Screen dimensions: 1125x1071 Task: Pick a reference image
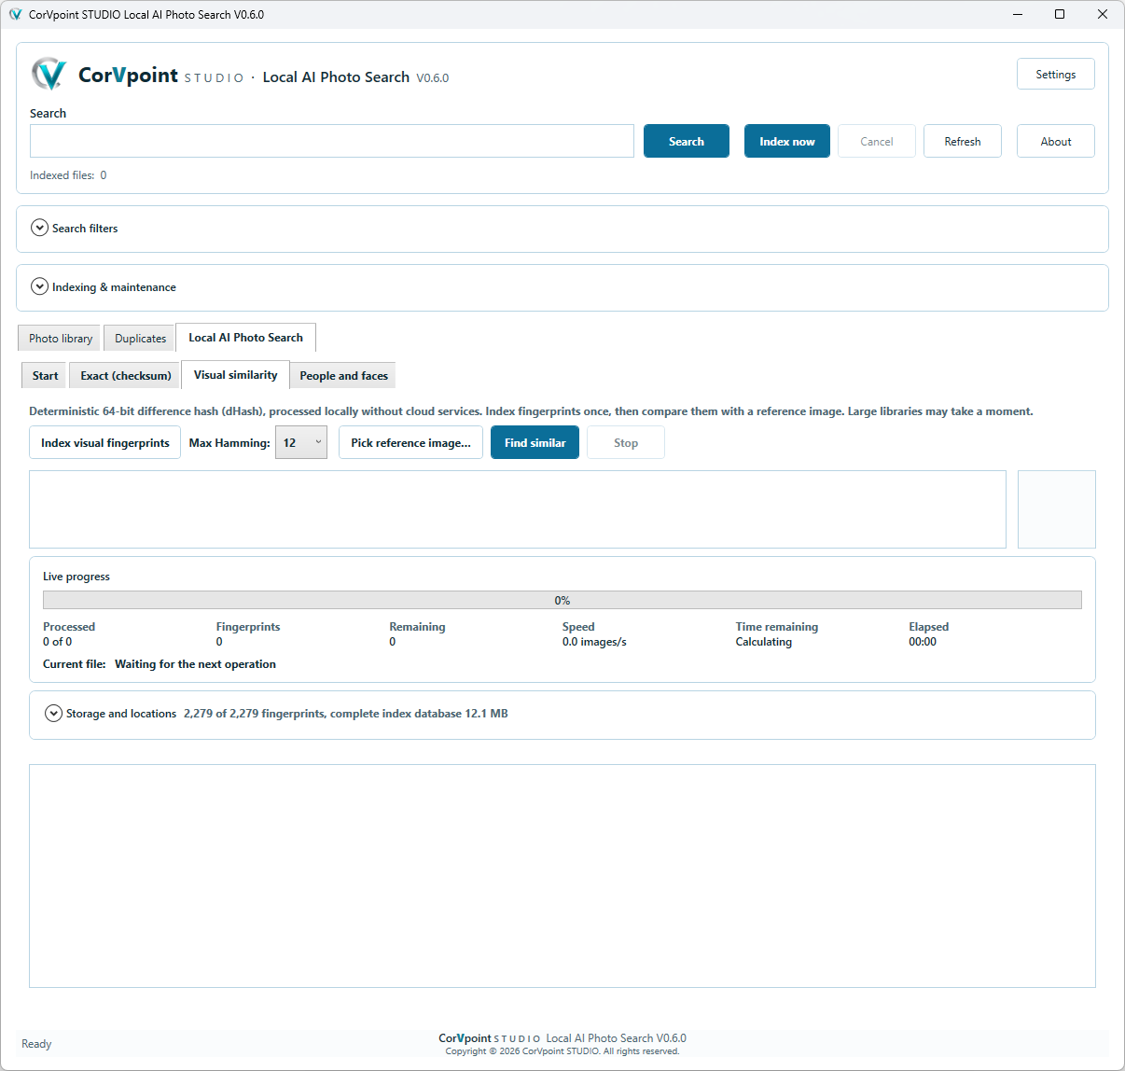[x=410, y=442]
